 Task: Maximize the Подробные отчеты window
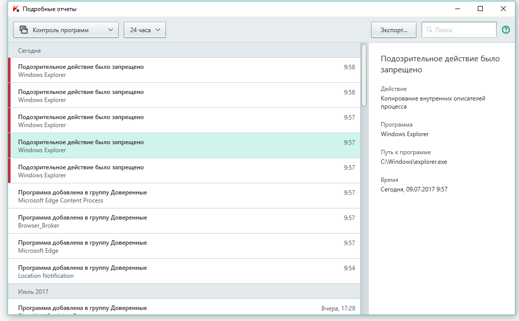[480, 9]
